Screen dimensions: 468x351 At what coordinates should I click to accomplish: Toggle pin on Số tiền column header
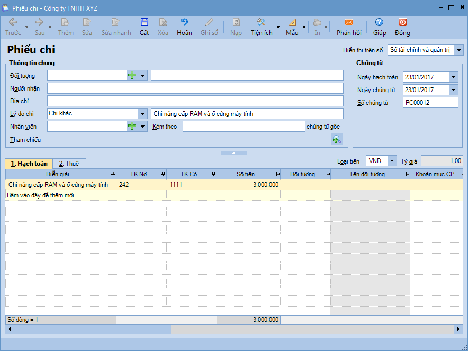[277, 174]
